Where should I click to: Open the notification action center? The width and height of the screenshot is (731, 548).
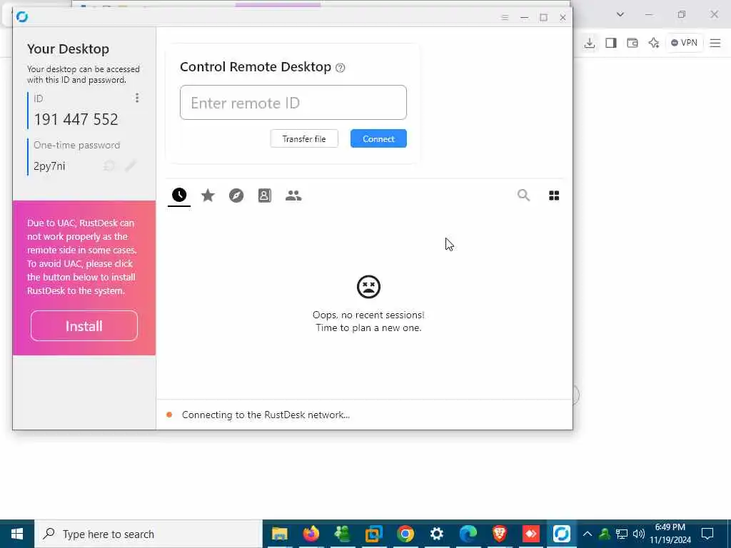tap(707, 534)
